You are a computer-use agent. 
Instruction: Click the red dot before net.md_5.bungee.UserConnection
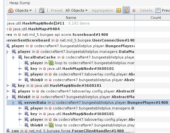point(57,40)
